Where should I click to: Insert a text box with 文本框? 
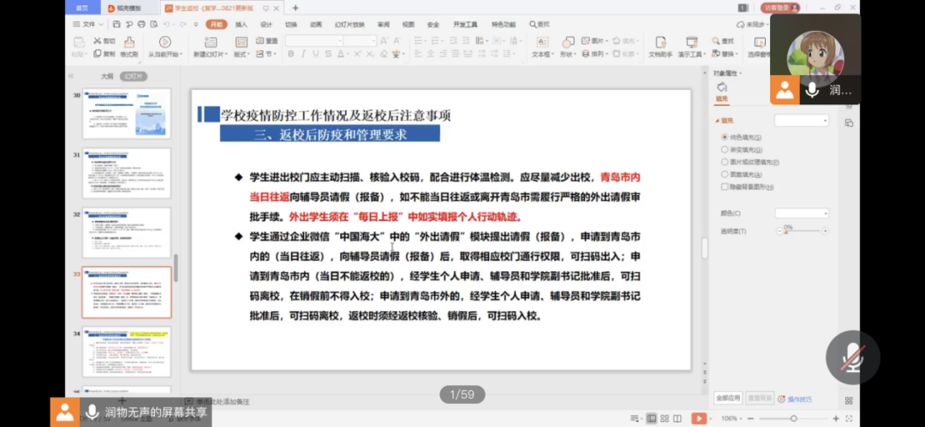(541, 43)
